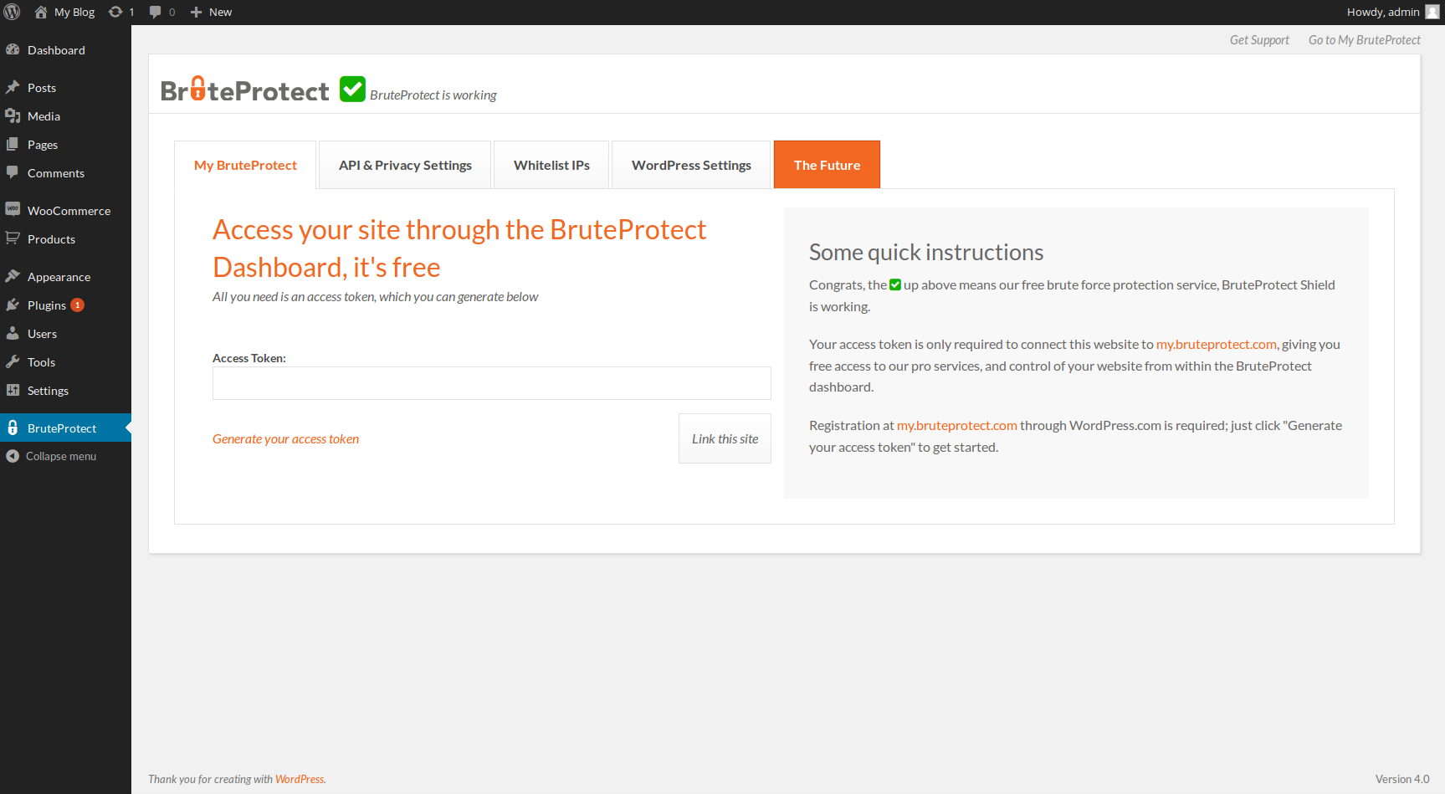
Task: Open the WooCommerce menu
Action: point(65,211)
